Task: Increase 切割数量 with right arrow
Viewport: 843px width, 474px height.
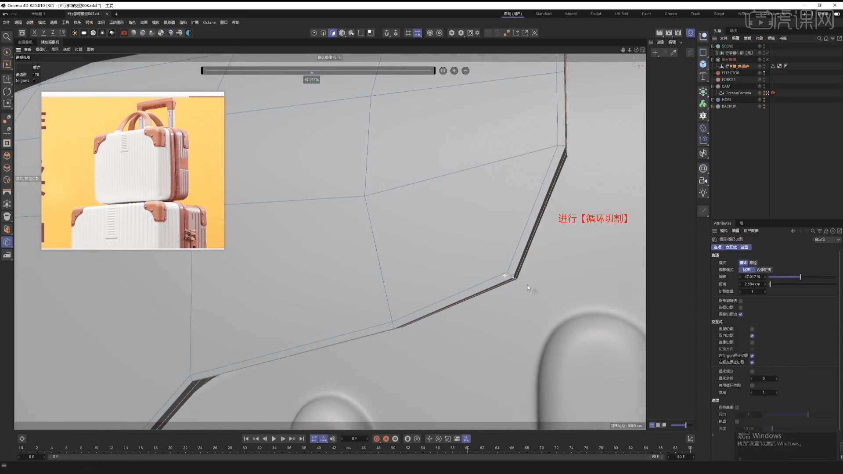Action: pos(765,291)
